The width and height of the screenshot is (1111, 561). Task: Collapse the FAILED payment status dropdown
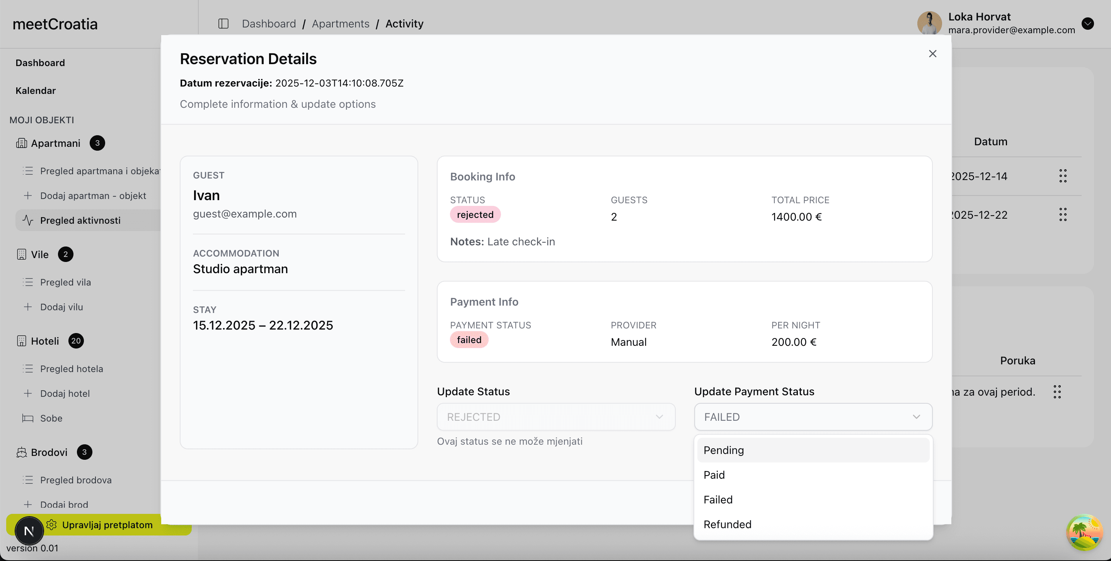813,417
